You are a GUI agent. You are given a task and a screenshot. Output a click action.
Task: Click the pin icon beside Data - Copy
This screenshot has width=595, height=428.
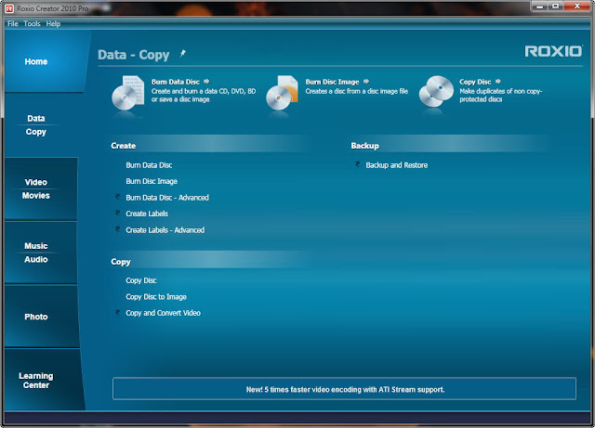183,54
